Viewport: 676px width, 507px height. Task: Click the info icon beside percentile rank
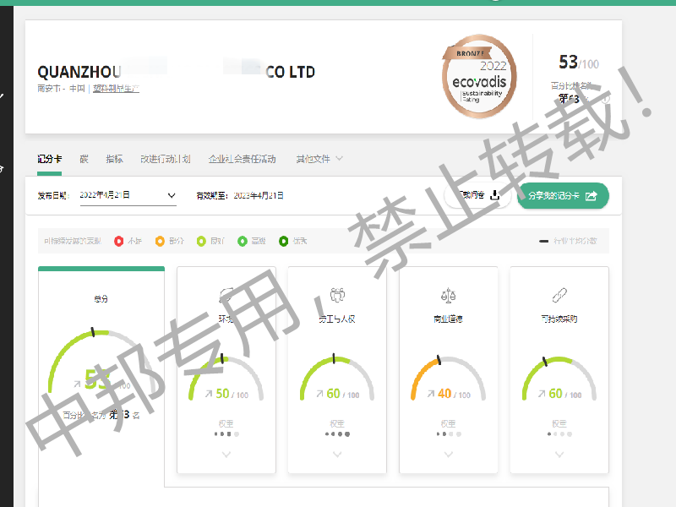[x=605, y=98]
